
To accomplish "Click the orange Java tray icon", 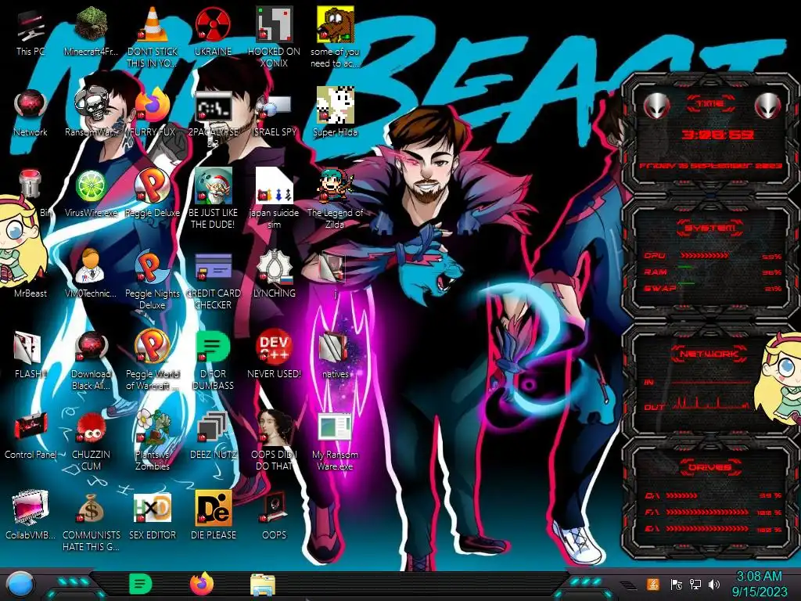I will coord(653,584).
